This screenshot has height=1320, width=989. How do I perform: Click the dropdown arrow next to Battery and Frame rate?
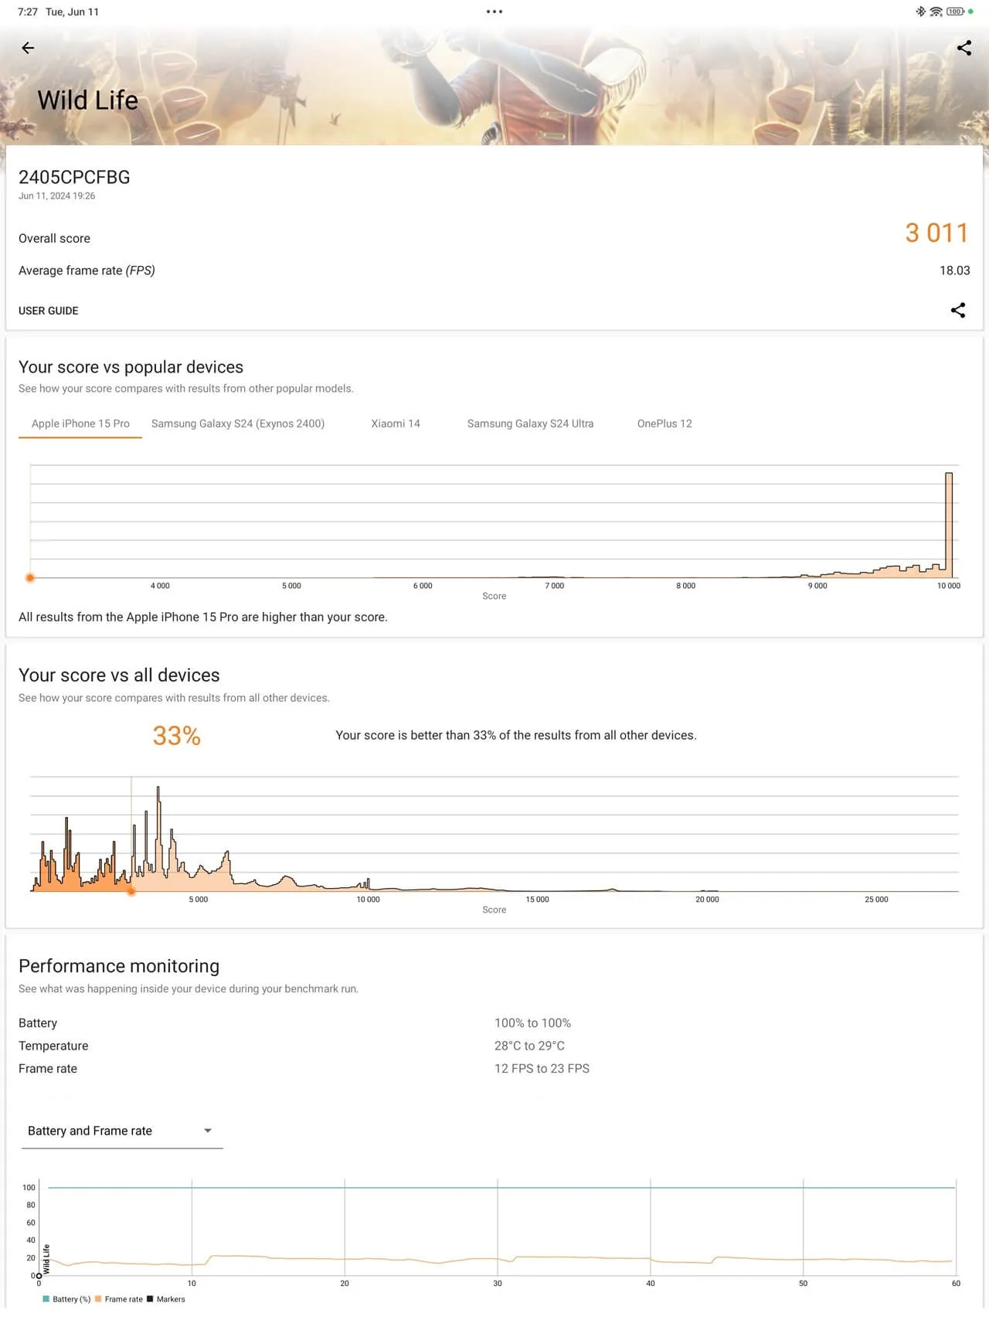click(207, 1131)
